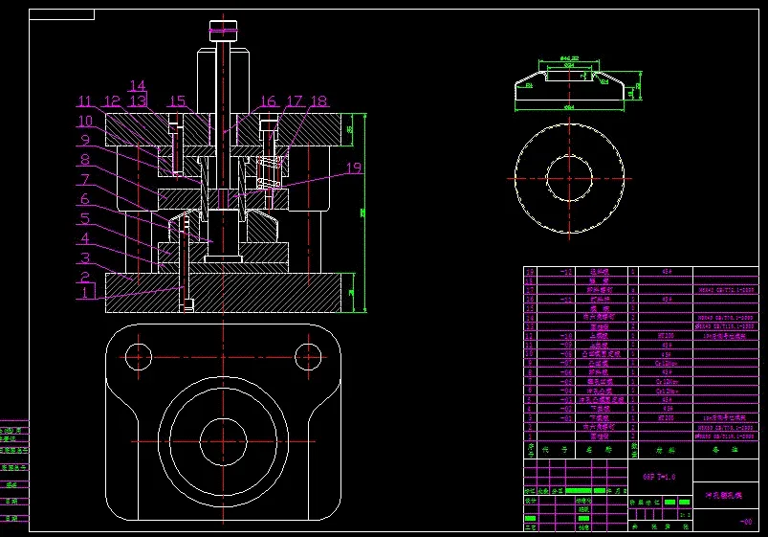Click the 材料 column header
This screenshot has width=768, height=537.
[666, 450]
